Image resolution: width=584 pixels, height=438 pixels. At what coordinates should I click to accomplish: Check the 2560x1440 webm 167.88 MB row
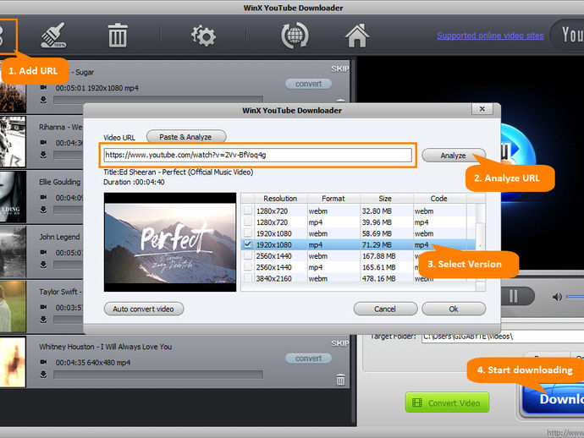point(248,256)
